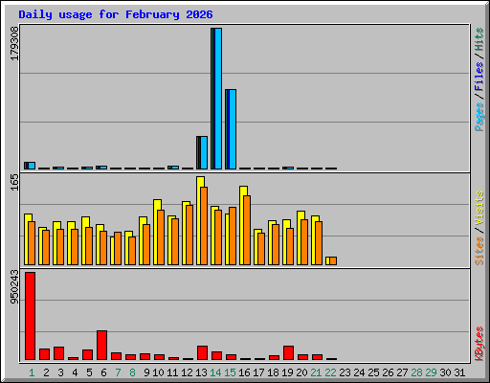Click the hits bar for day 15

pos(231,129)
